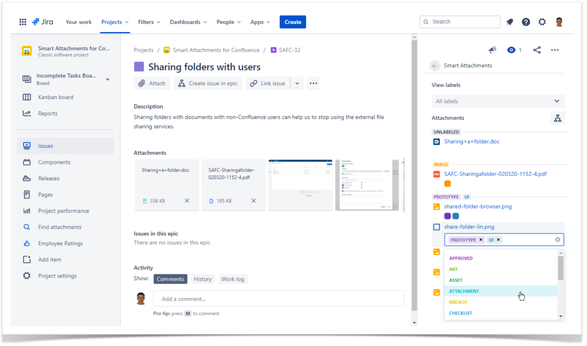Select the APPROVED label option
The height and width of the screenshot is (346, 587).
coord(461,258)
